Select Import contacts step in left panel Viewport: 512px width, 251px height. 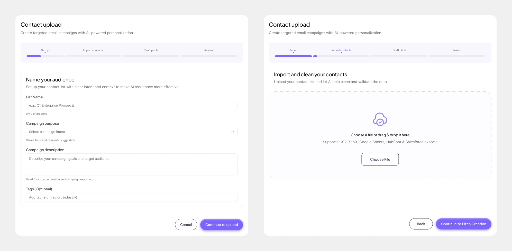click(x=93, y=50)
